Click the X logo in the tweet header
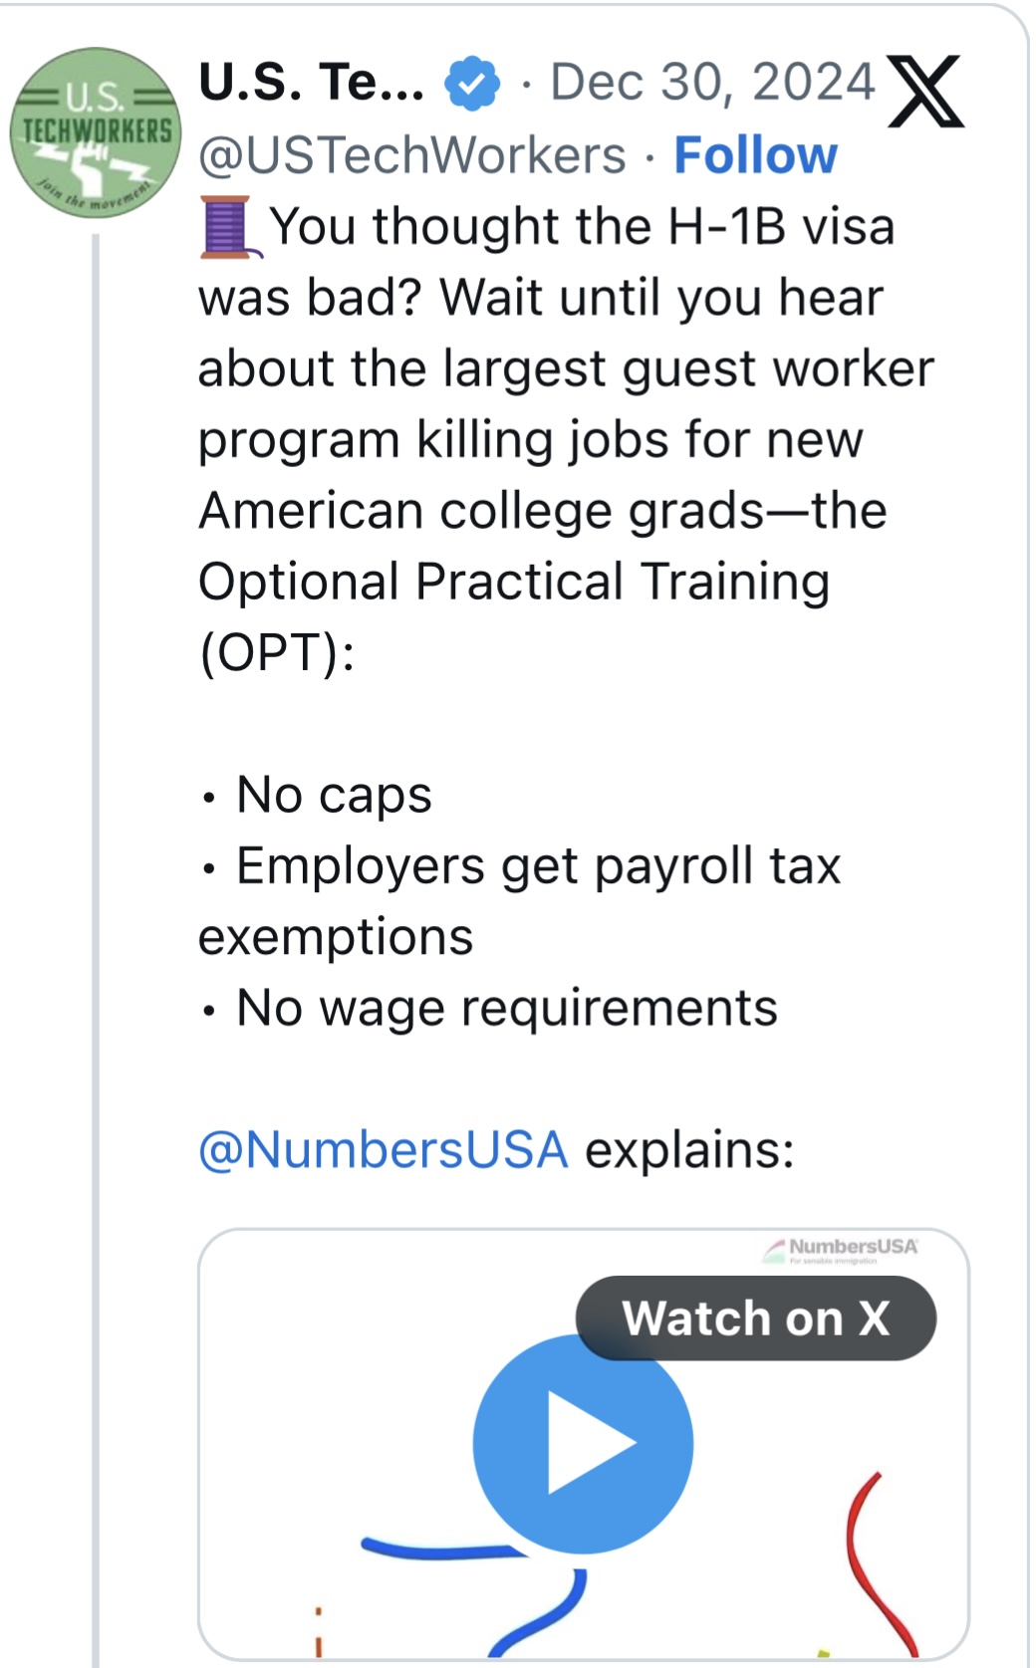This screenshot has width=1036, height=1668. point(924,92)
